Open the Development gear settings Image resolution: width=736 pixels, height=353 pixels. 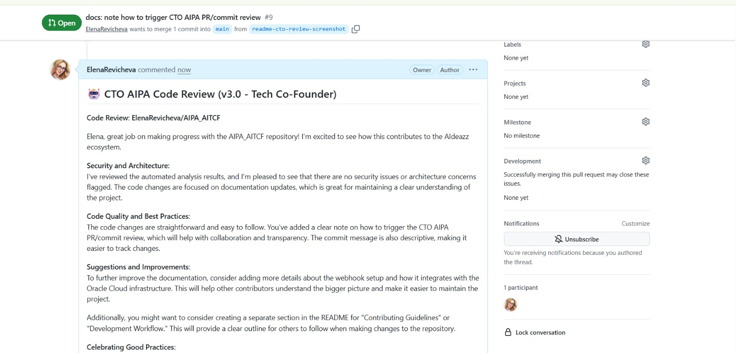click(x=646, y=160)
